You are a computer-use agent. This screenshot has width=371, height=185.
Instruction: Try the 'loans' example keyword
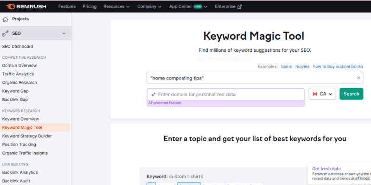pyautogui.click(x=286, y=67)
